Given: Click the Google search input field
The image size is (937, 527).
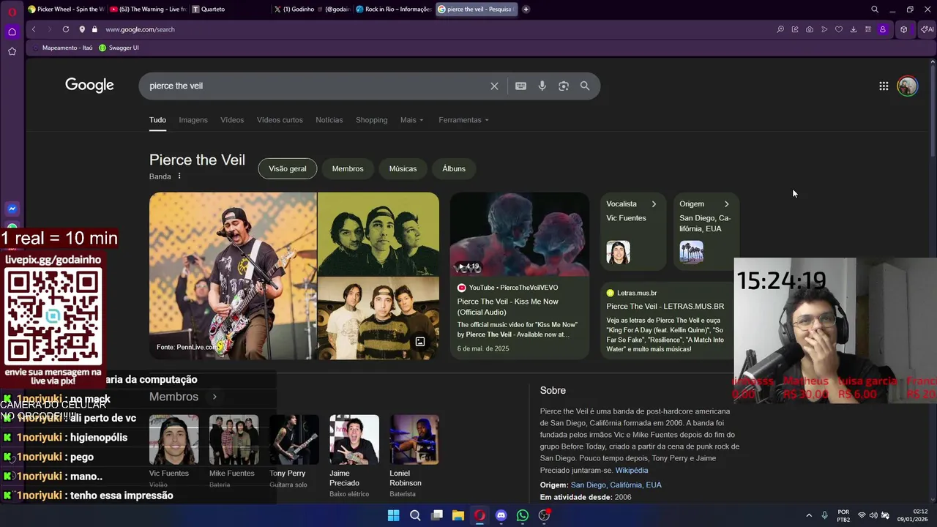Looking at the screenshot, I should click(x=315, y=86).
